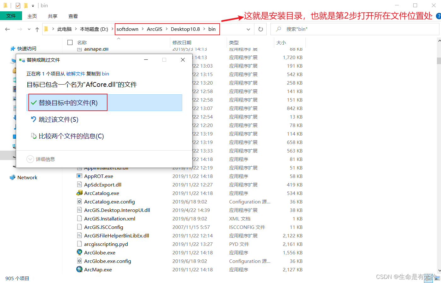
Task: Select 快速访问 in the navigation pane
Action: point(27,48)
